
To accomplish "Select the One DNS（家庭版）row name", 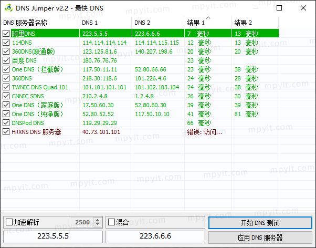I will click(37, 105).
